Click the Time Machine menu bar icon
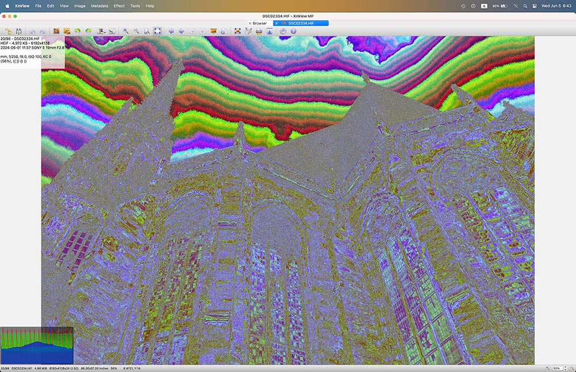 tap(463, 6)
